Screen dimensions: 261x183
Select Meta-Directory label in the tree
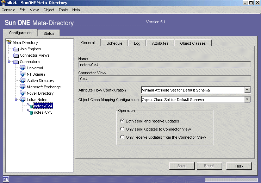[x=25, y=43]
